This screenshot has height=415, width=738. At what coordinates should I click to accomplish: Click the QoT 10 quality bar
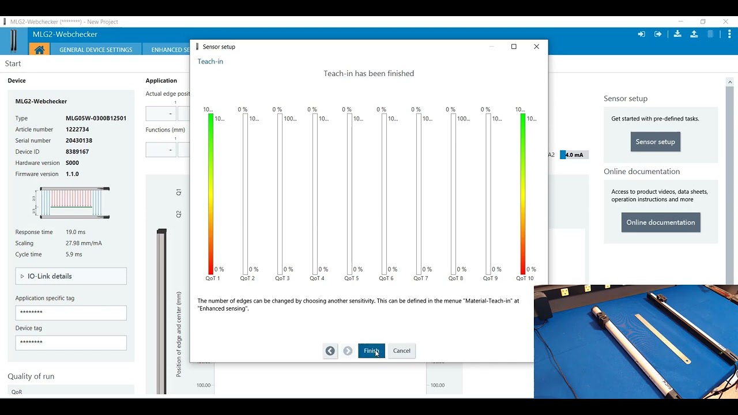tap(523, 194)
